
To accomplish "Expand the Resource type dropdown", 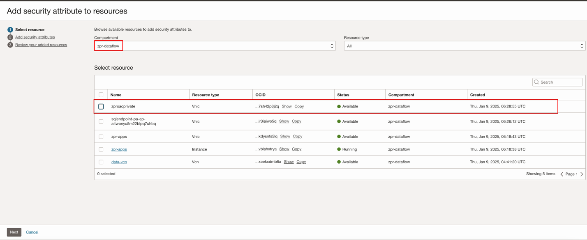I will click(465, 46).
